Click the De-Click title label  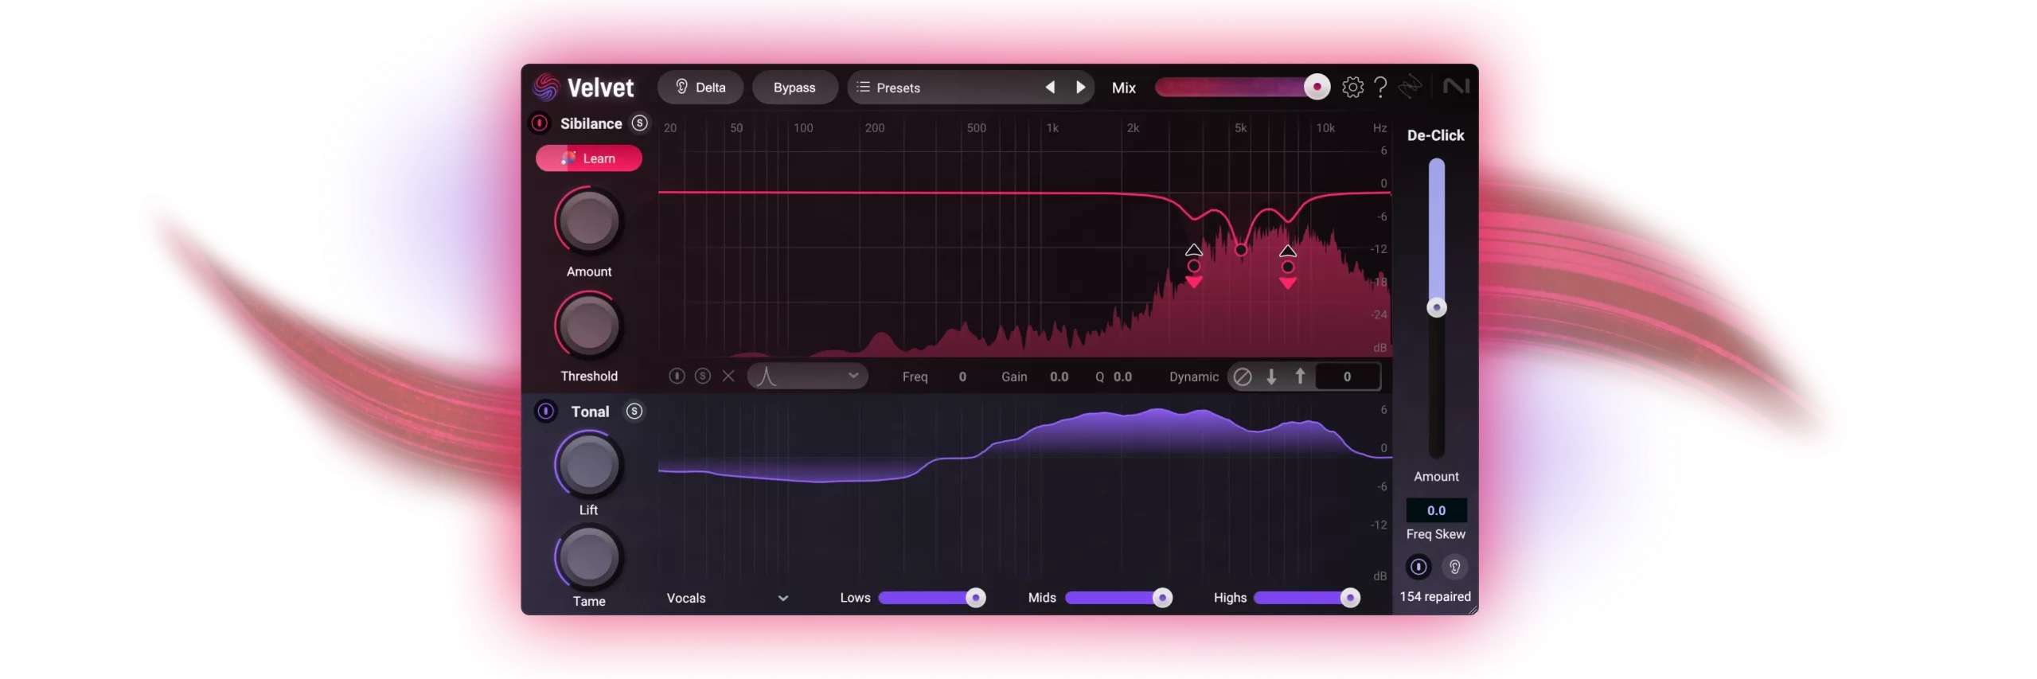[1435, 135]
